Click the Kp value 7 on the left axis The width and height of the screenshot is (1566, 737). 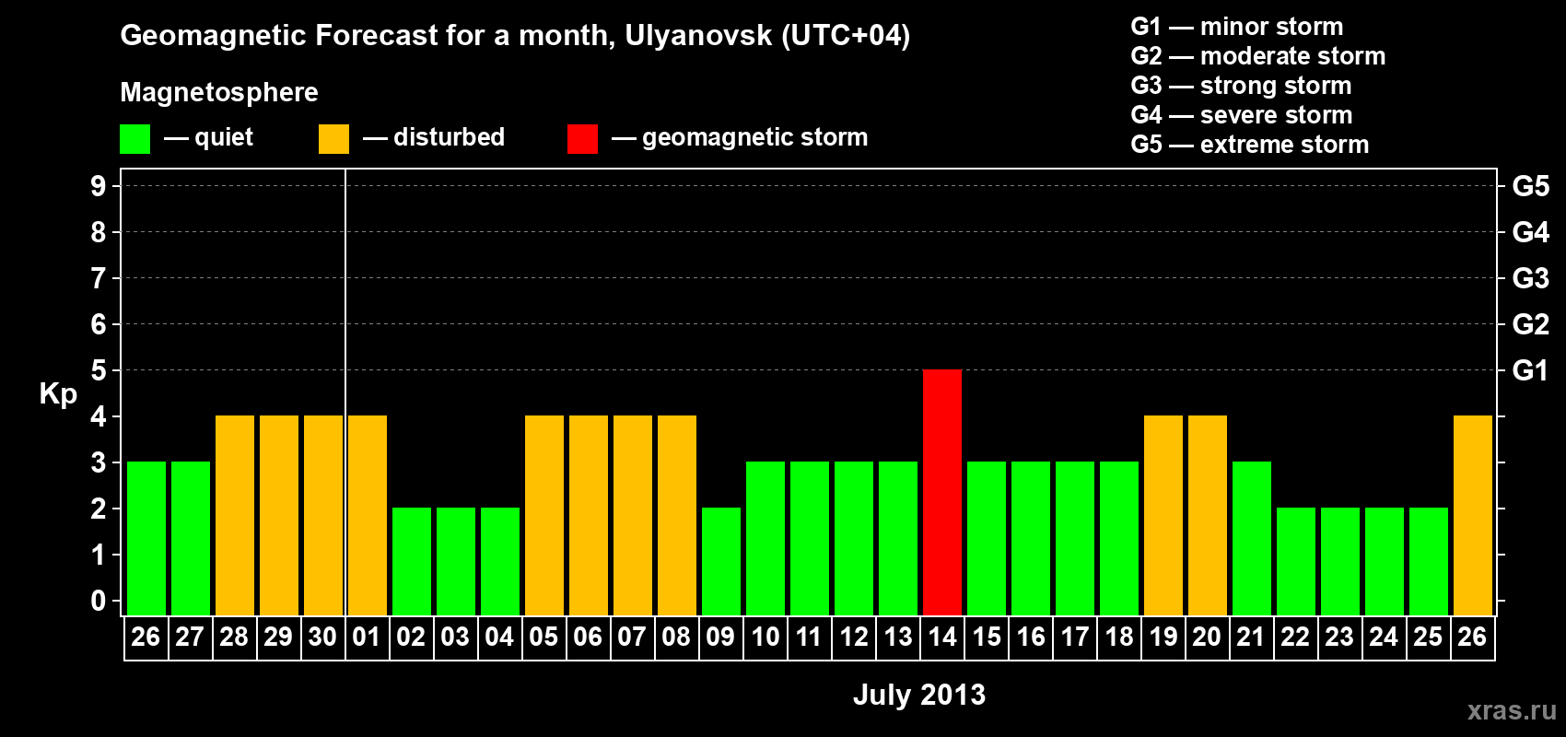(99, 278)
